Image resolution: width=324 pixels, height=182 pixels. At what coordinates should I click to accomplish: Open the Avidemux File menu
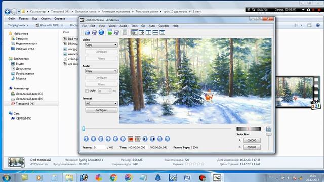pyautogui.click(x=85, y=26)
